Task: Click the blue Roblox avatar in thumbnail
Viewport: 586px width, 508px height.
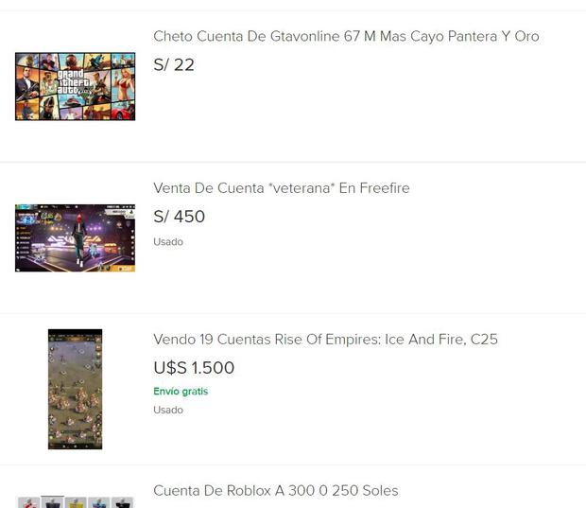Action: point(99,502)
